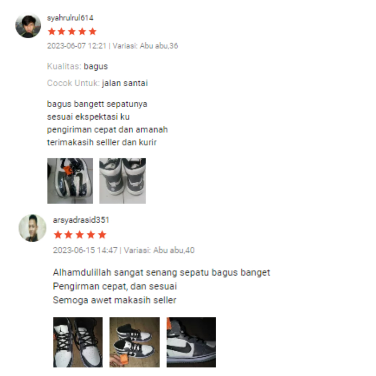Click the 2023-06-15 14:47 review timestamp

pyautogui.click(x=85, y=250)
